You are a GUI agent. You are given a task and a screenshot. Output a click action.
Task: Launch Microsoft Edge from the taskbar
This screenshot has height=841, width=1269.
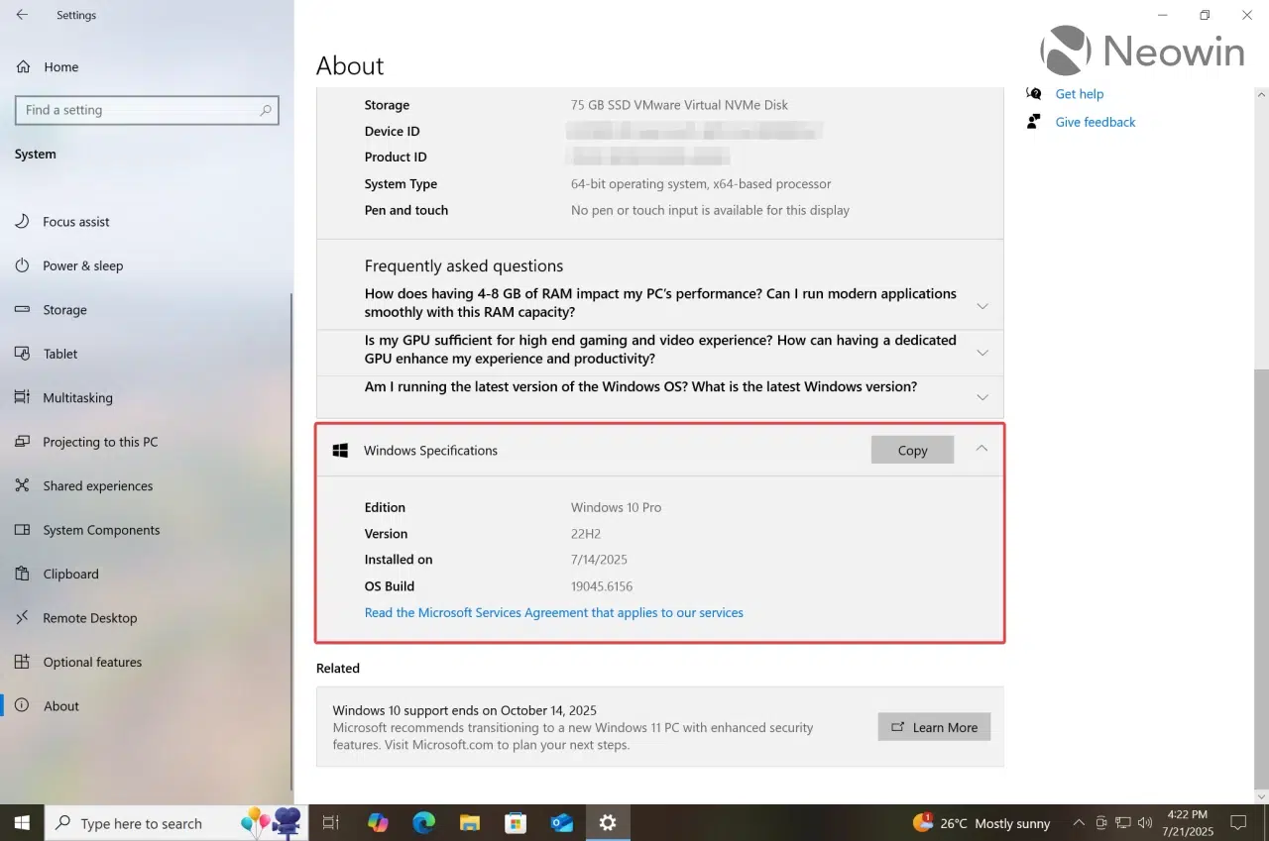(423, 822)
